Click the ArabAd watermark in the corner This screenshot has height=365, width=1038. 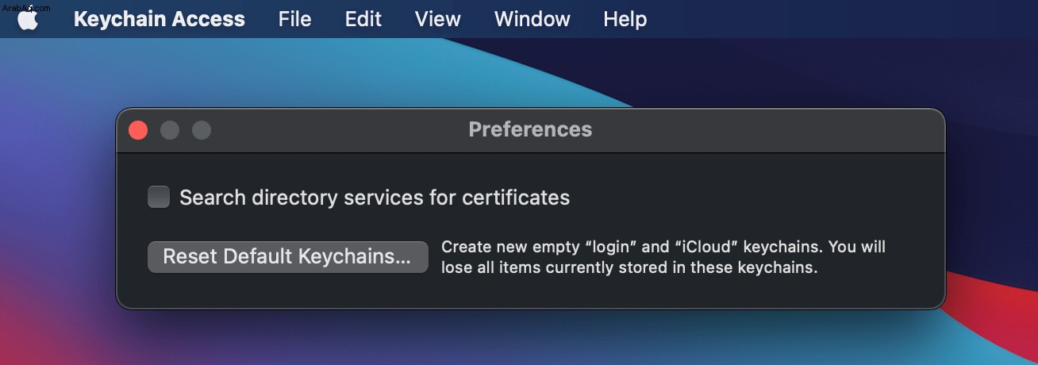coord(26,6)
